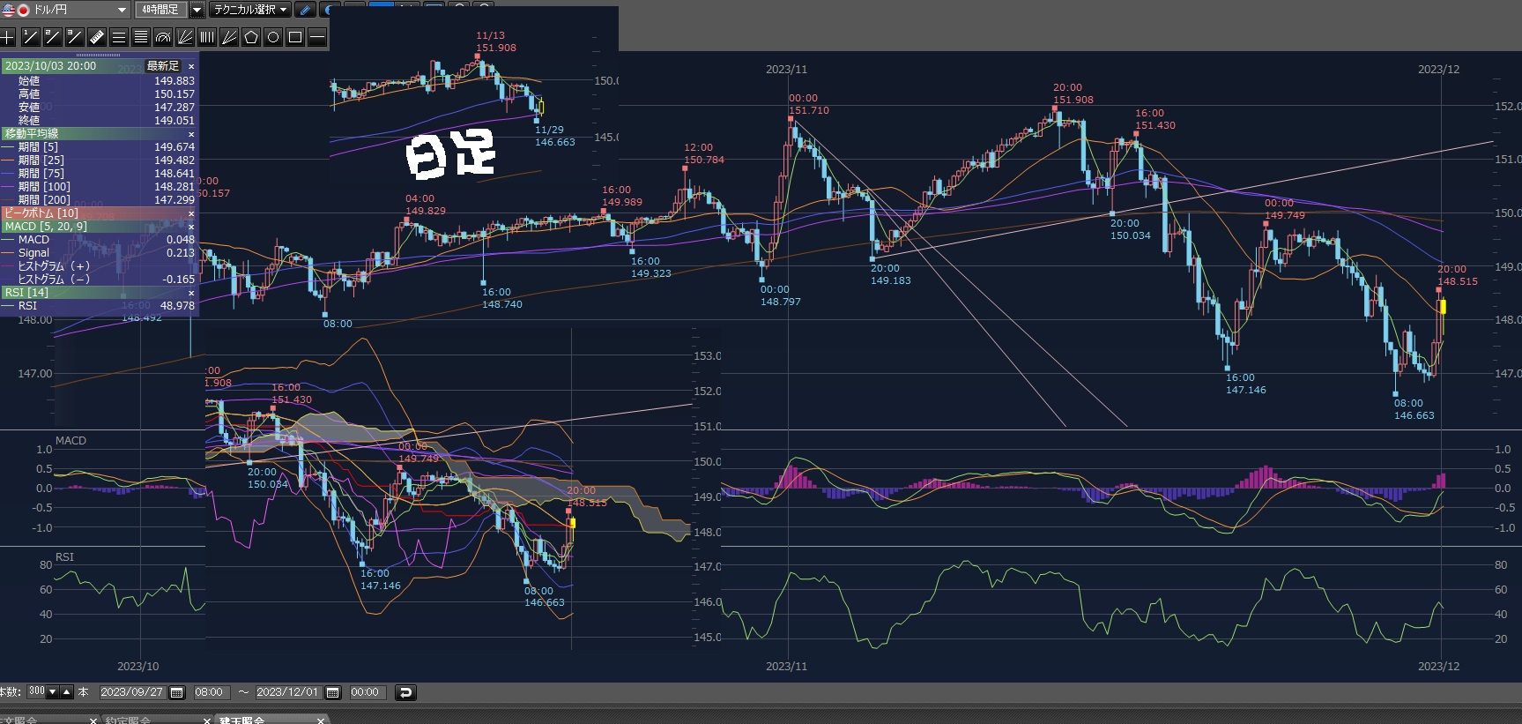Click the ヒストグラム (+) legend row
Screen dimensions: 1522x724
pos(99,266)
